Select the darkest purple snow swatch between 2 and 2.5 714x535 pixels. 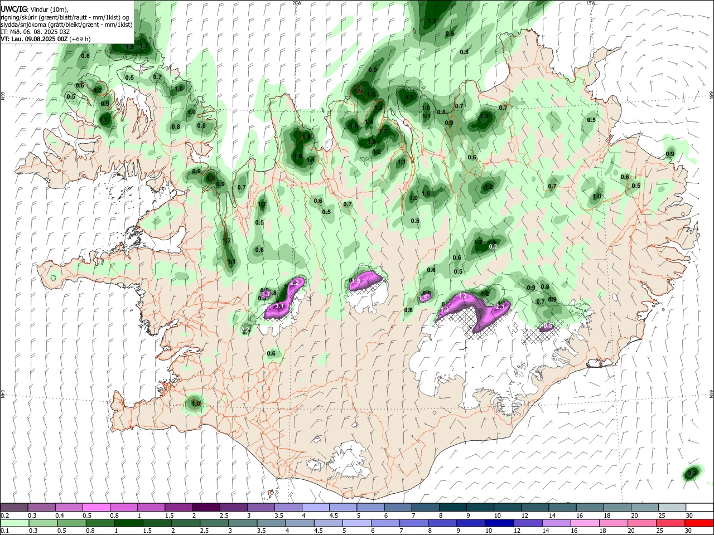click(x=206, y=508)
